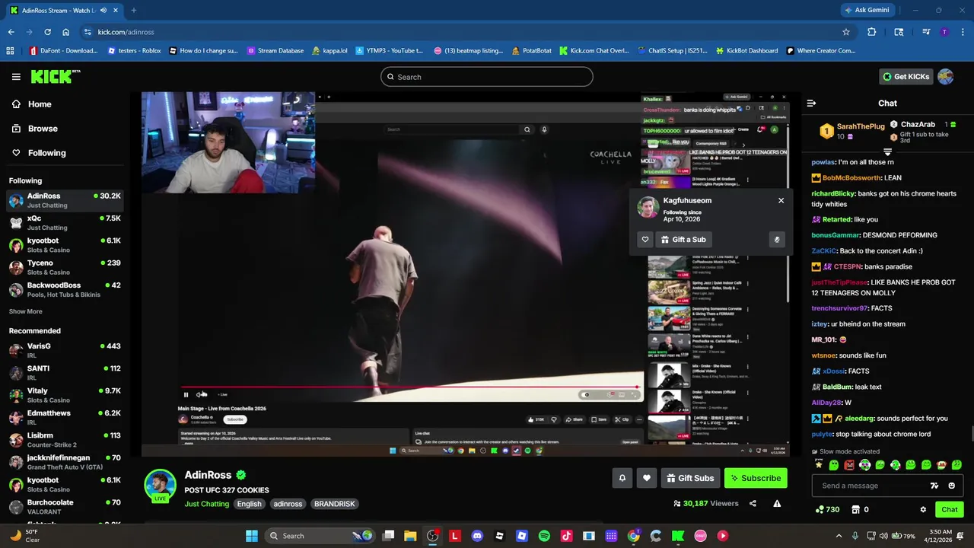Expand Show More under Following
Image resolution: width=974 pixels, height=548 pixels.
25,311
